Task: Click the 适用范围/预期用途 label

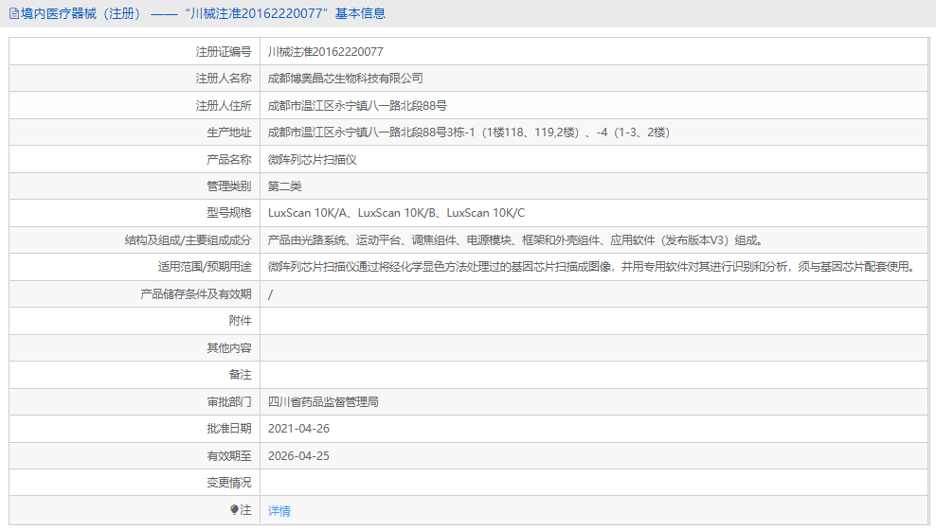Action: click(205, 267)
